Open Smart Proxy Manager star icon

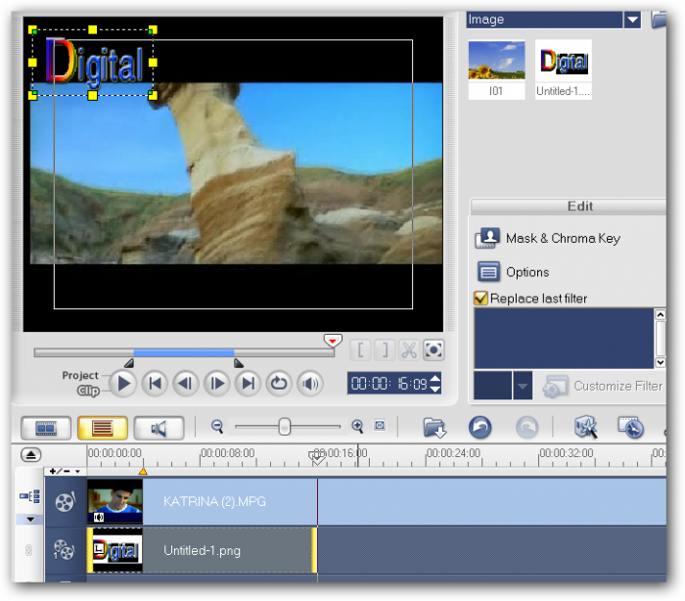[x=585, y=427]
